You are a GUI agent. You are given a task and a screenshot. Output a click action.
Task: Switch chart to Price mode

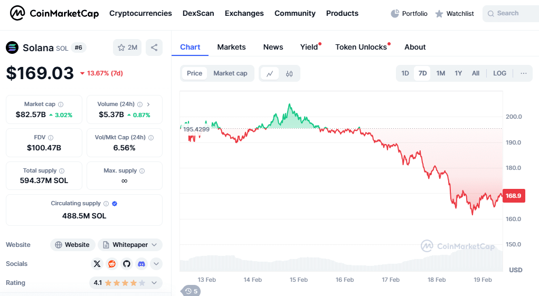[x=195, y=73]
